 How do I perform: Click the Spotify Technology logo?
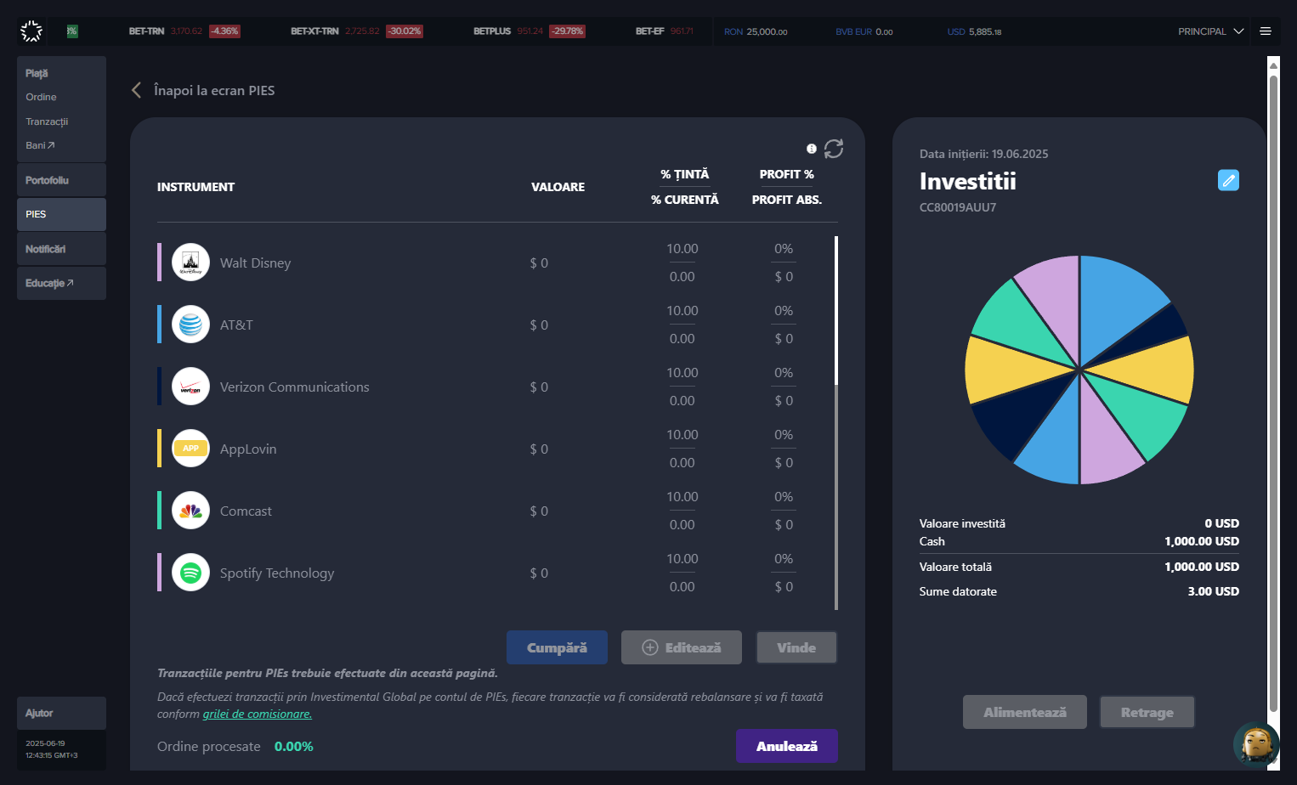click(190, 573)
